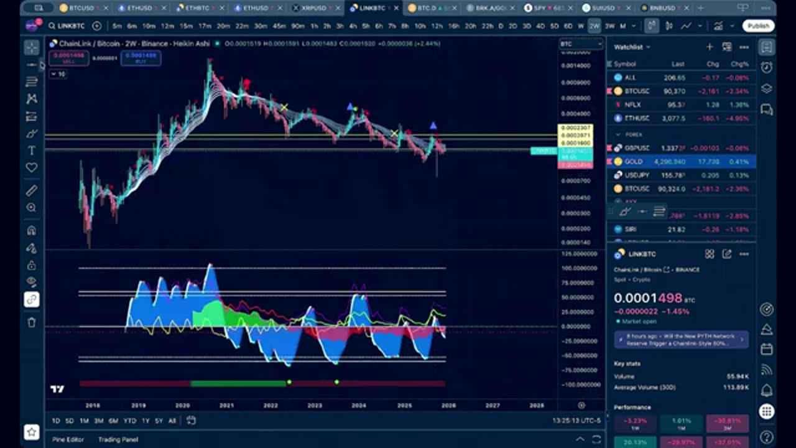Select the NFLX watchlist row

click(682, 105)
